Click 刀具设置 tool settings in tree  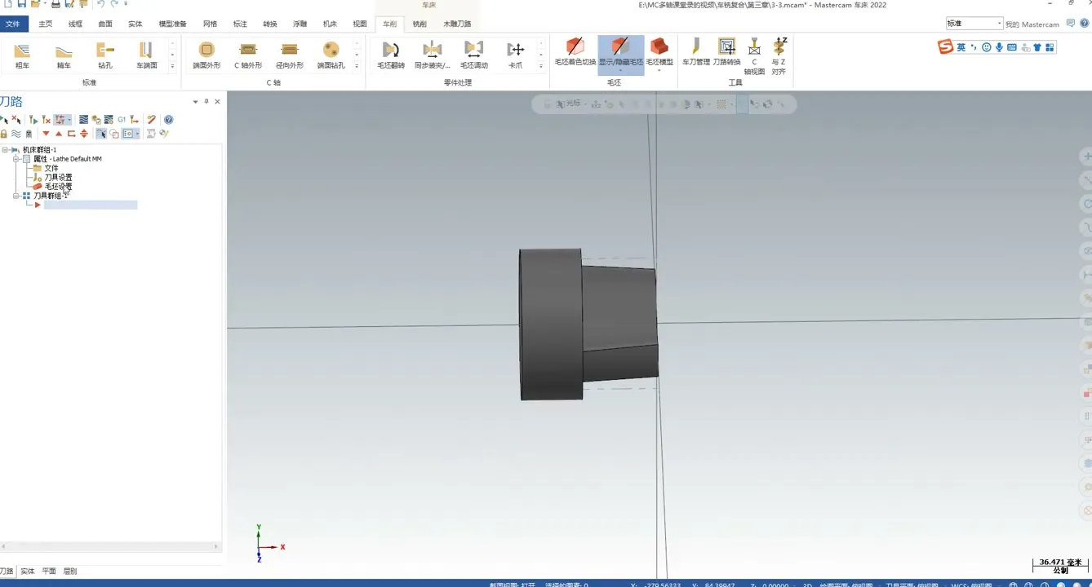click(57, 177)
